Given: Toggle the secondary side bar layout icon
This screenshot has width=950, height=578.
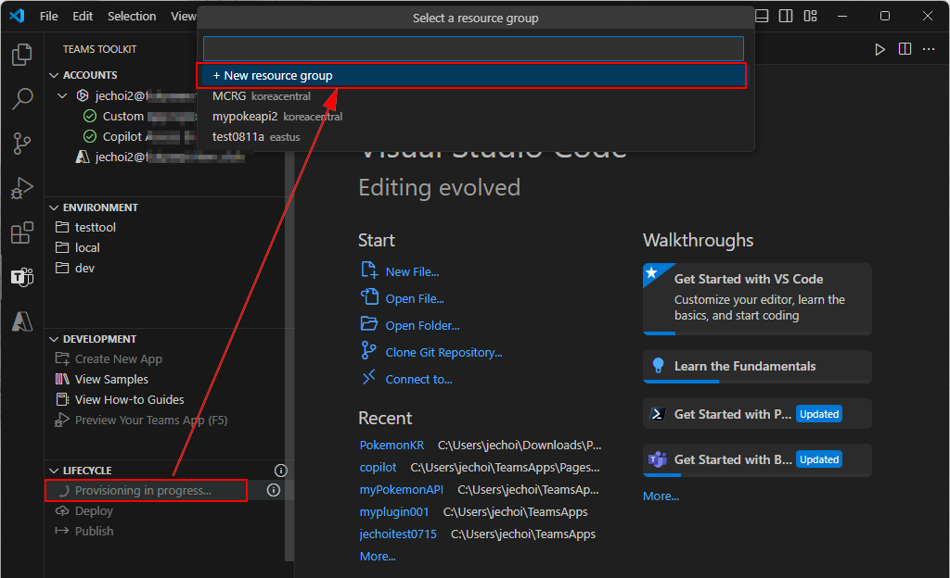Looking at the screenshot, I should pos(786,16).
